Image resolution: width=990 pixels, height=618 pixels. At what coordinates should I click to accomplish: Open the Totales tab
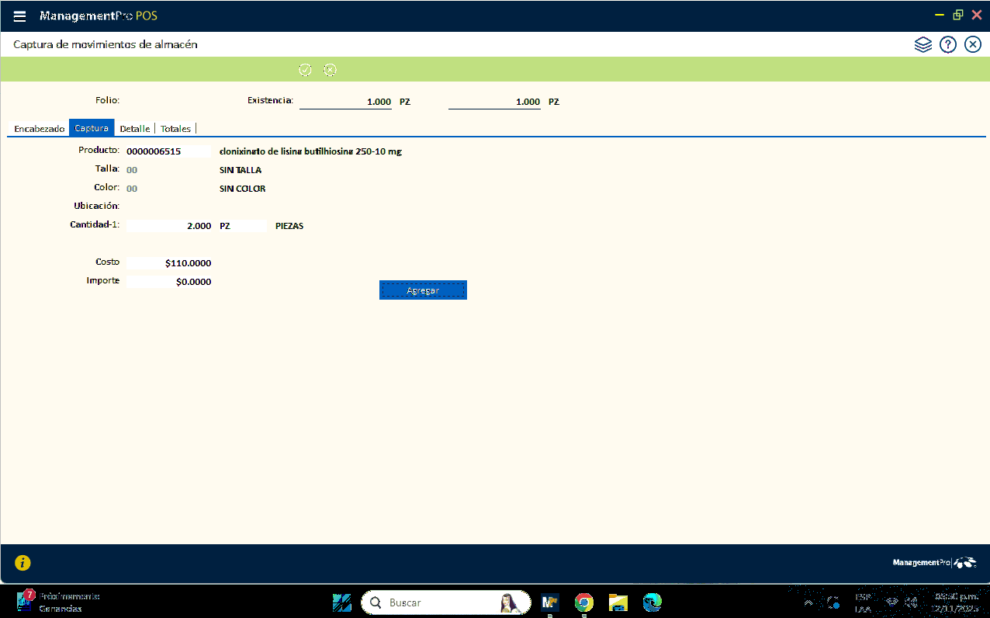pyautogui.click(x=175, y=129)
